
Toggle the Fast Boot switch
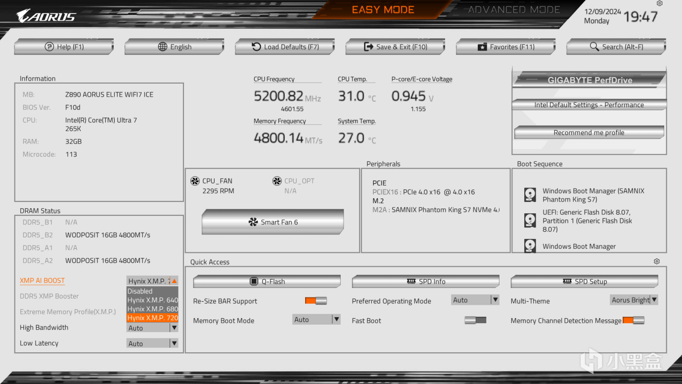(x=475, y=320)
